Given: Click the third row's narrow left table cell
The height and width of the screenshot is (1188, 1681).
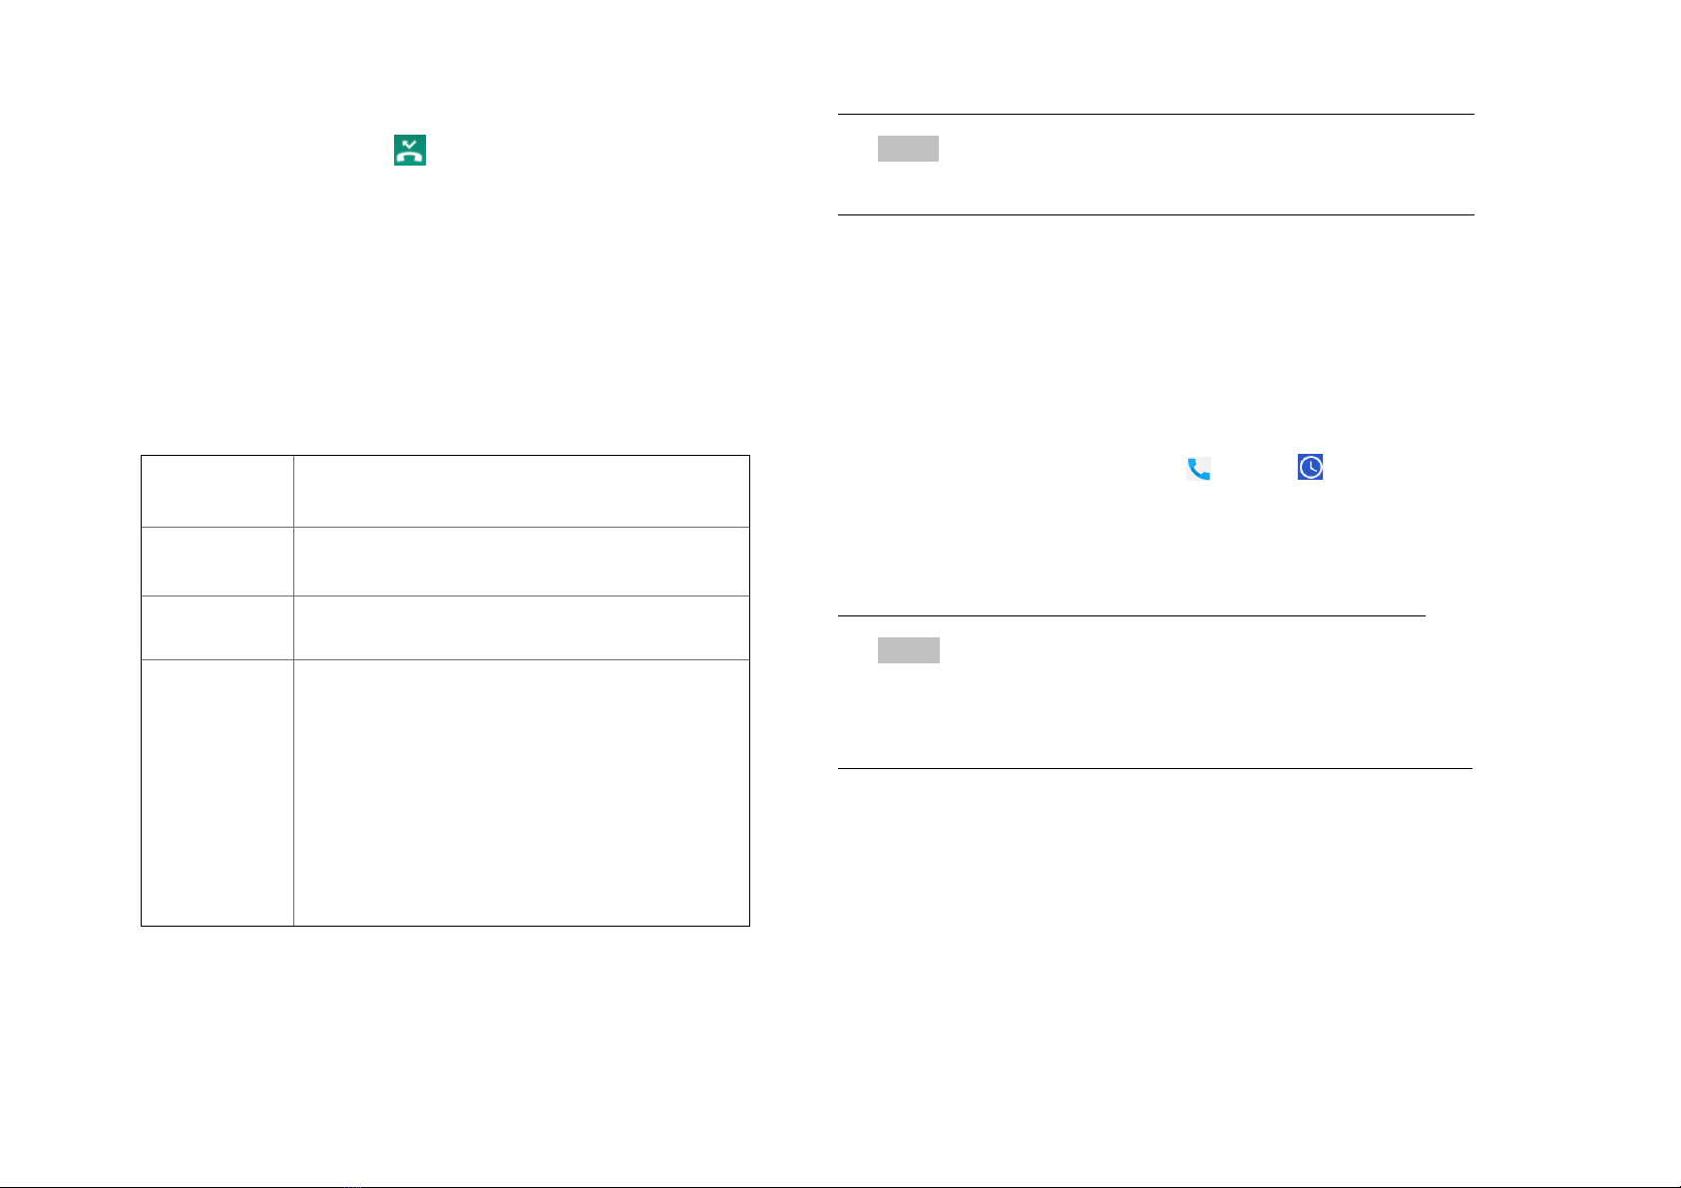Looking at the screenshot, I should [x=217, y=627].
